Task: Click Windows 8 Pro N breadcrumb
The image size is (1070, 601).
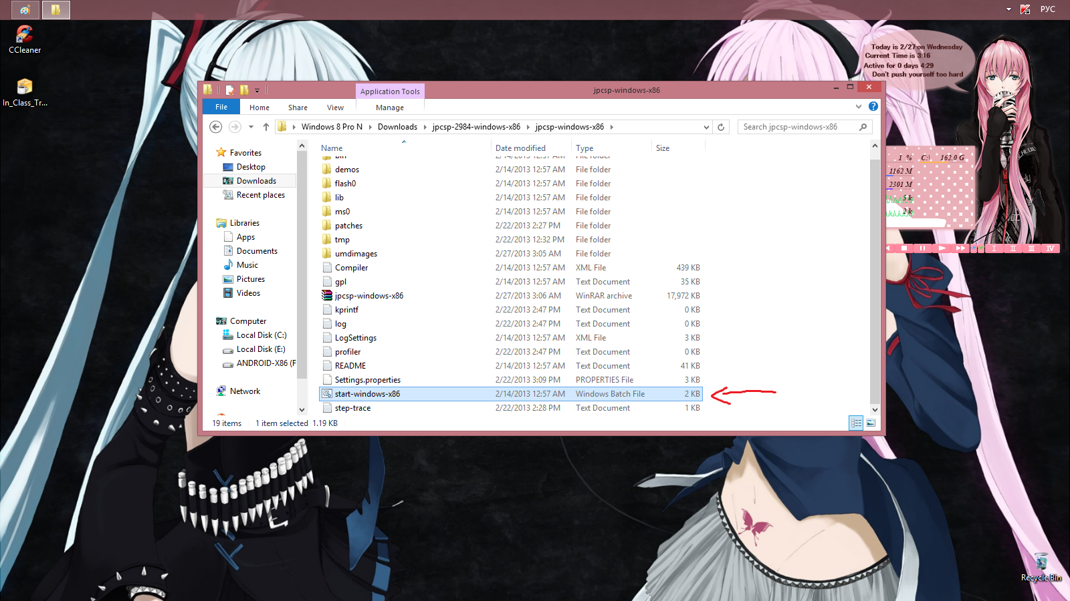Action: pyautogui.click(x=332, y=127)
